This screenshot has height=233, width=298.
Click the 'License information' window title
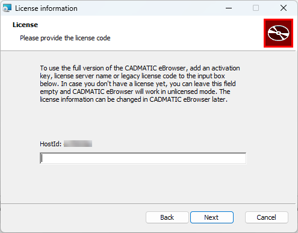click(46, 8)
